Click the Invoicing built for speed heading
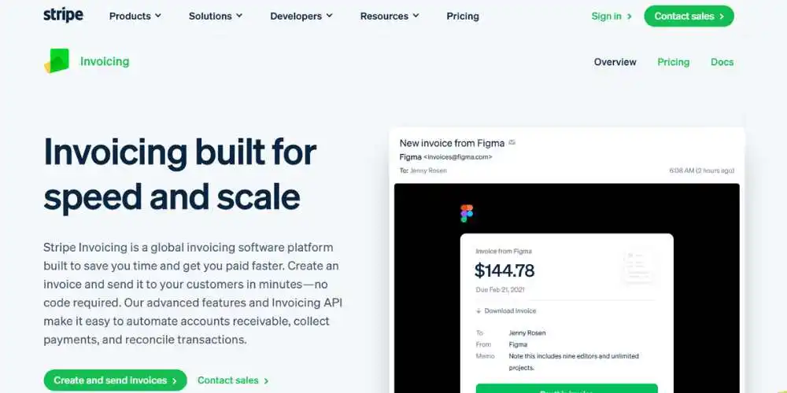 click(x=179, y=174)
